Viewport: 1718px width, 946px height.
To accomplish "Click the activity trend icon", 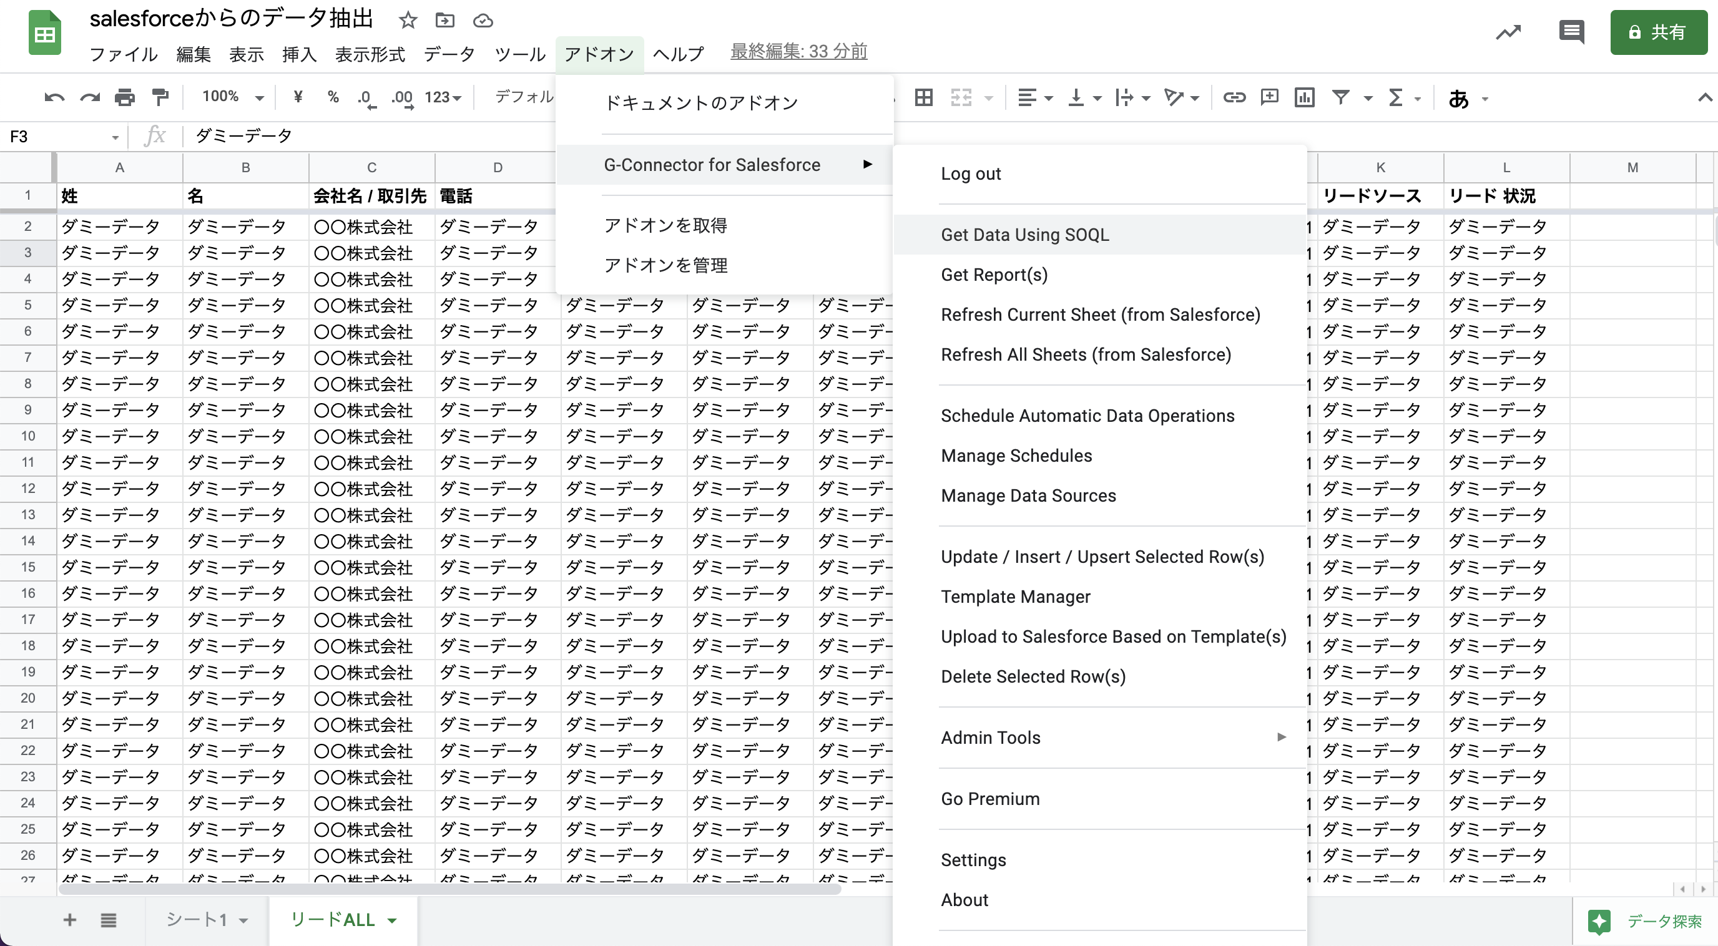I will [x=1508, y=31].
